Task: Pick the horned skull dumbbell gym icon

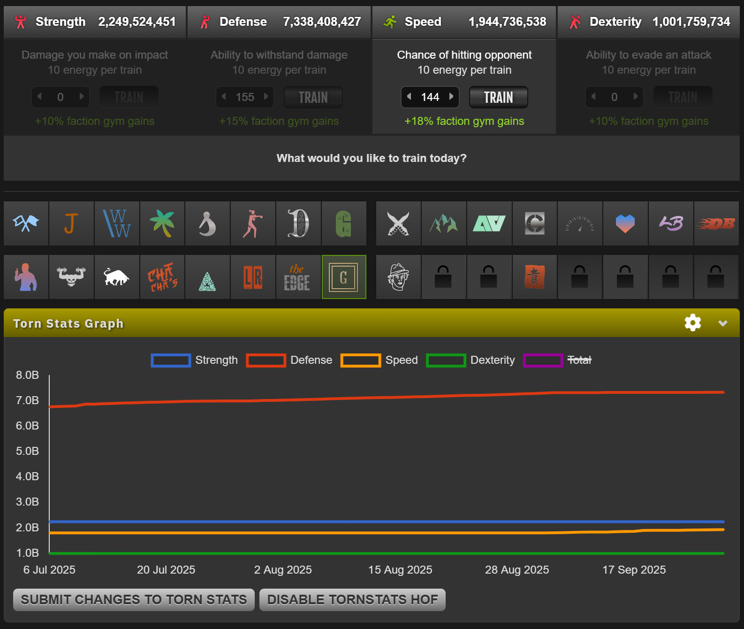Action: (71, 277)
